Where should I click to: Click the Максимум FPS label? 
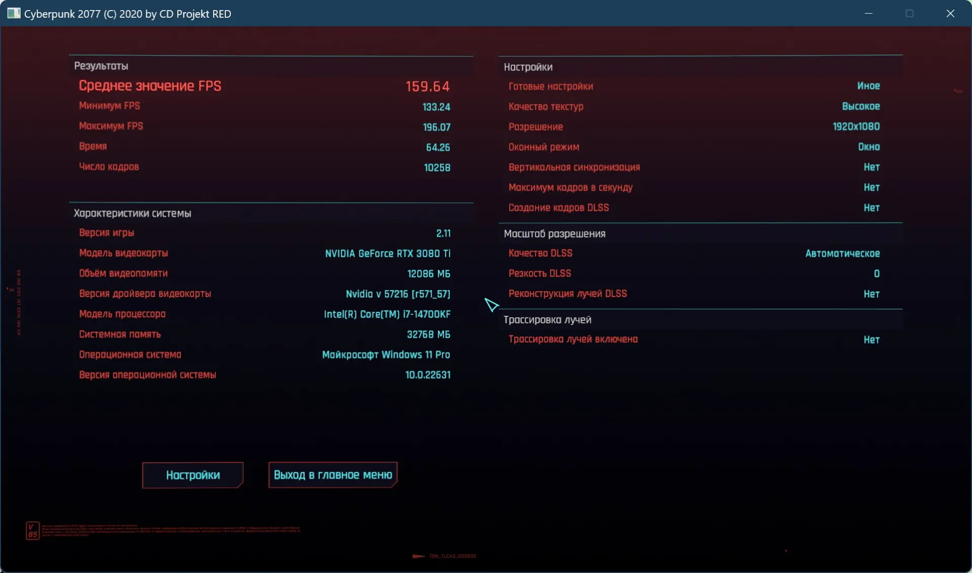tap(111, 126)
